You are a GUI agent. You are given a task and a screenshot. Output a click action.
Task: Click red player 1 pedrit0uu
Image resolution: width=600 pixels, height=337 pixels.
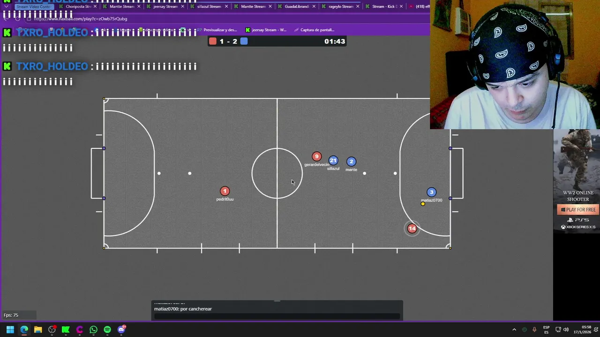(225, 191)
